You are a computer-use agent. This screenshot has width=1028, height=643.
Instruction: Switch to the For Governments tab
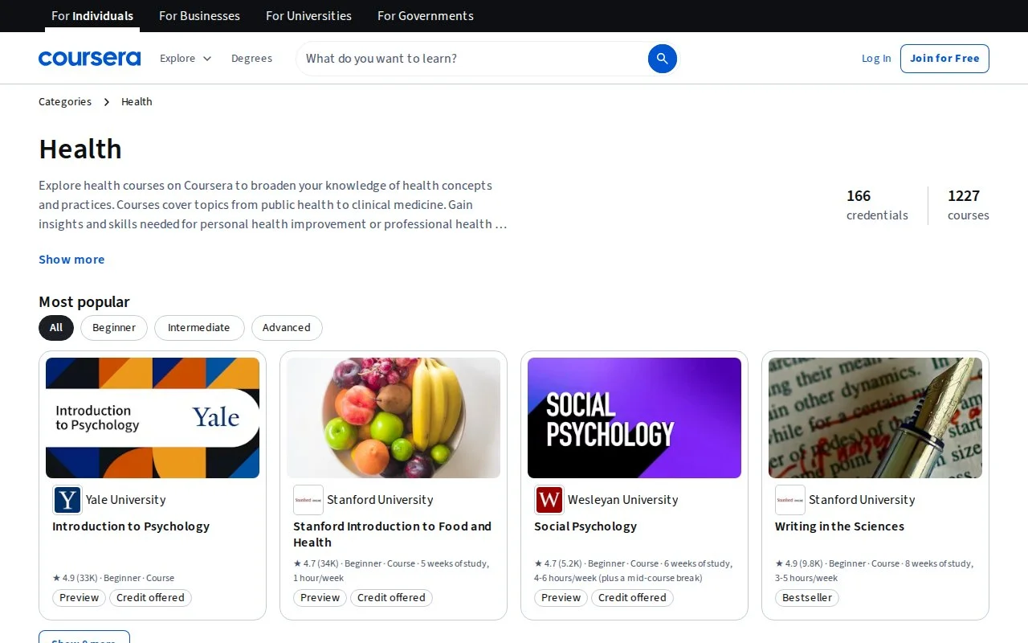(x=426, y=16)
